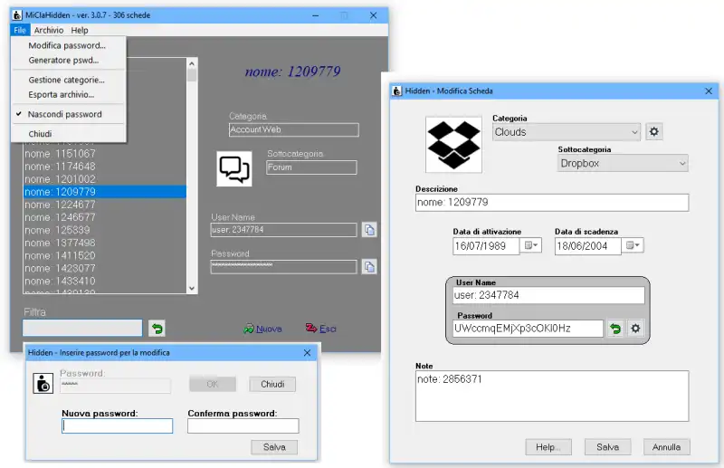The height and width of the screenshot is (468, 724).
Task: Click the Forum Sottocategoria field
Action: [311, 167]
